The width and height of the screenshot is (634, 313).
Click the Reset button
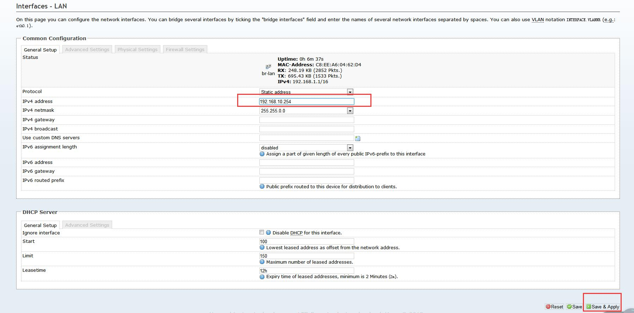click(x=554, y=307)
